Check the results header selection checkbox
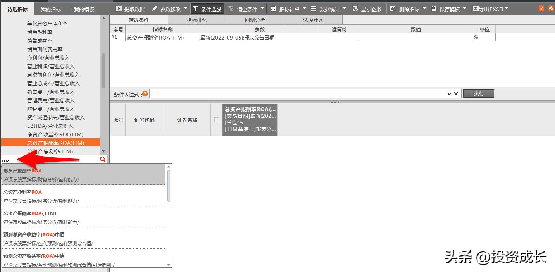This screenshot has height=272, width=555. click(217, 120)
